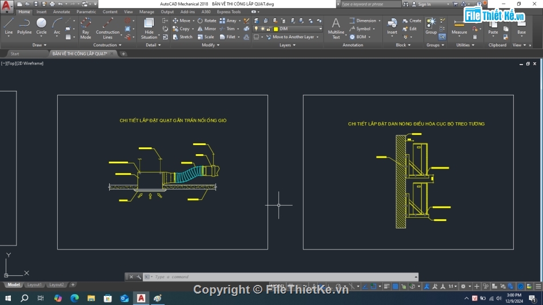Toggle layer on/off lightbulb for DIM layer

[x=256, y=29]
